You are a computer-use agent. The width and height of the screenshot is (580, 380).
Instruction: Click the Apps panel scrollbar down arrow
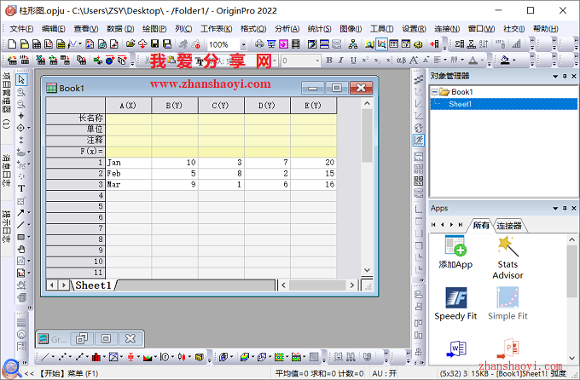point(571,358)
